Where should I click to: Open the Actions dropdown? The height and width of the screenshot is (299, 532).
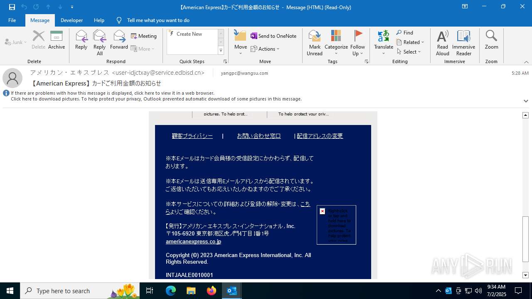click(x=265, y=49)
